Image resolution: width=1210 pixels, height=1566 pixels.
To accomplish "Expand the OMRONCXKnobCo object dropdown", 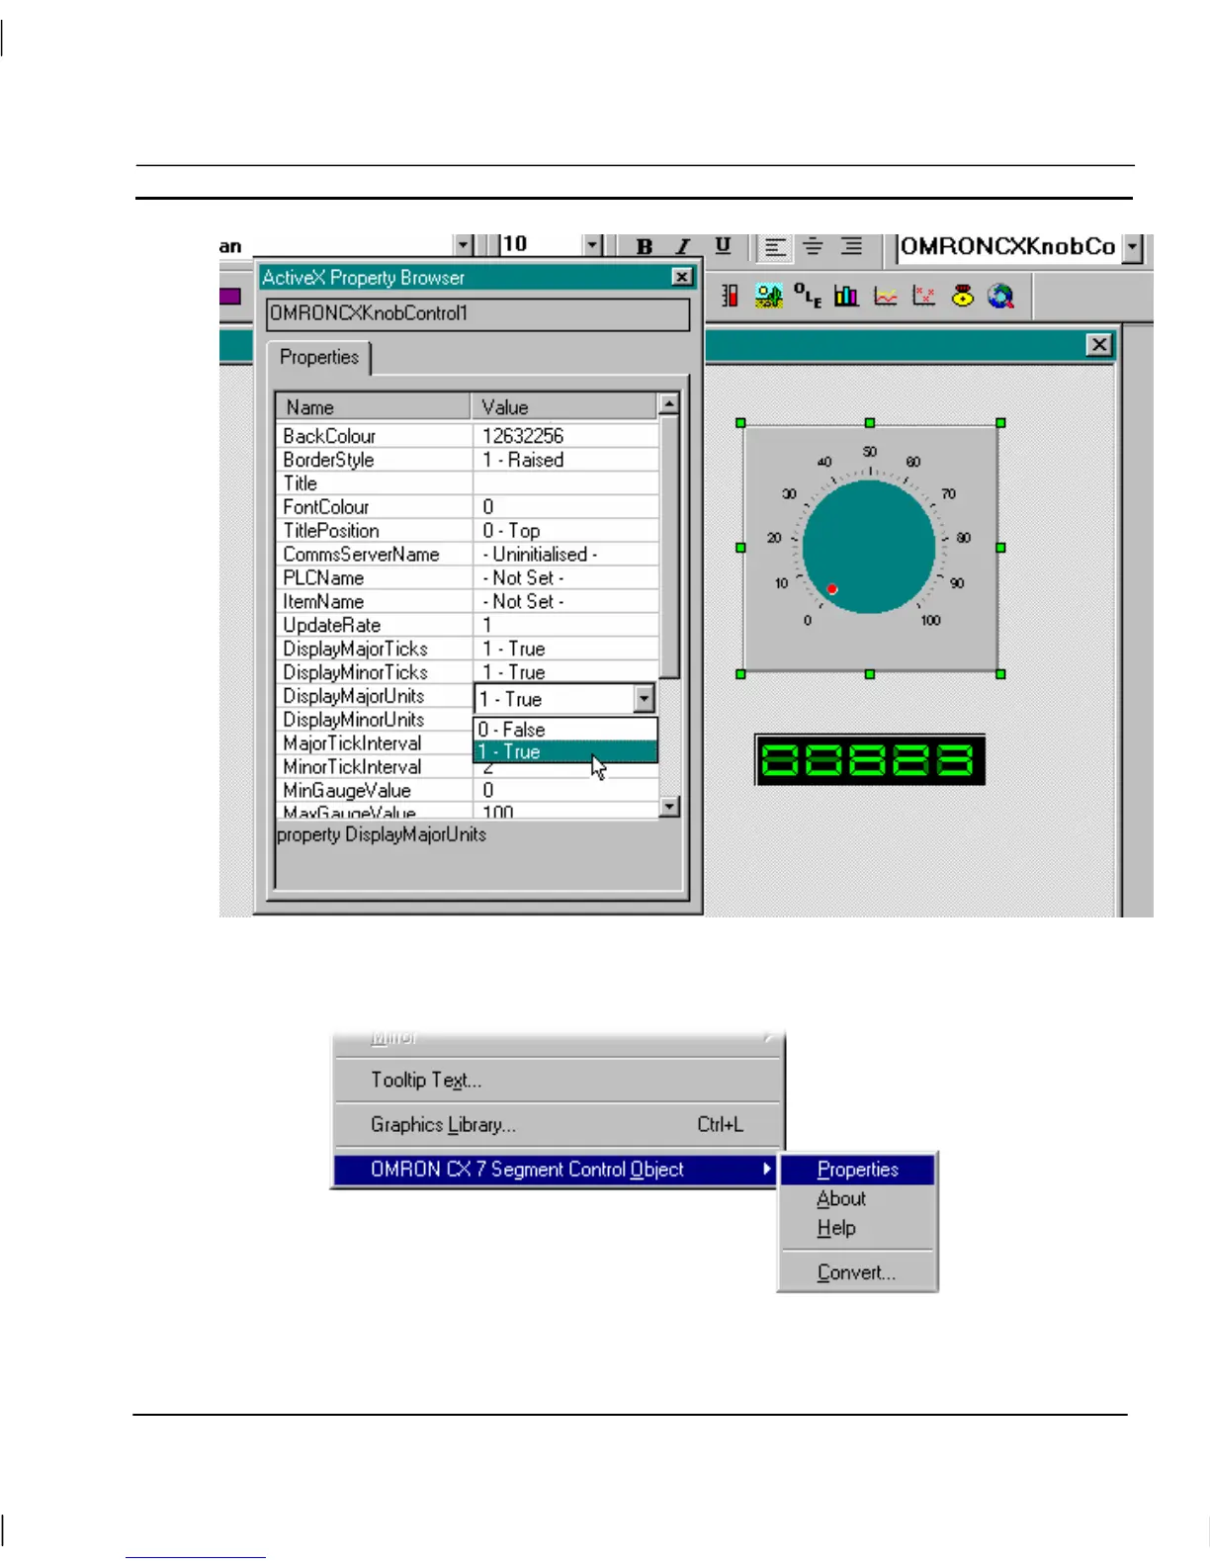I will pos(1133,247).
